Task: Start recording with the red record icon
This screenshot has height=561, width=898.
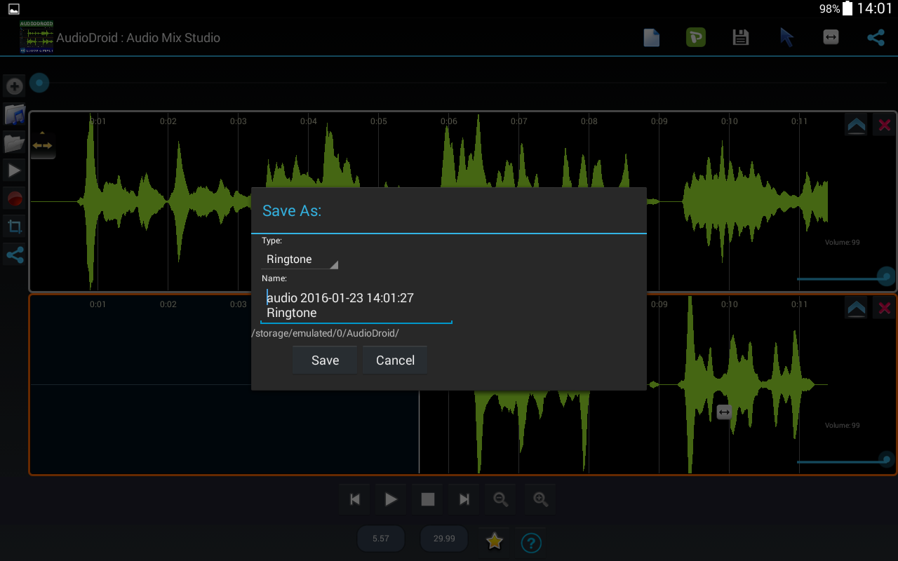Action: 14,198
